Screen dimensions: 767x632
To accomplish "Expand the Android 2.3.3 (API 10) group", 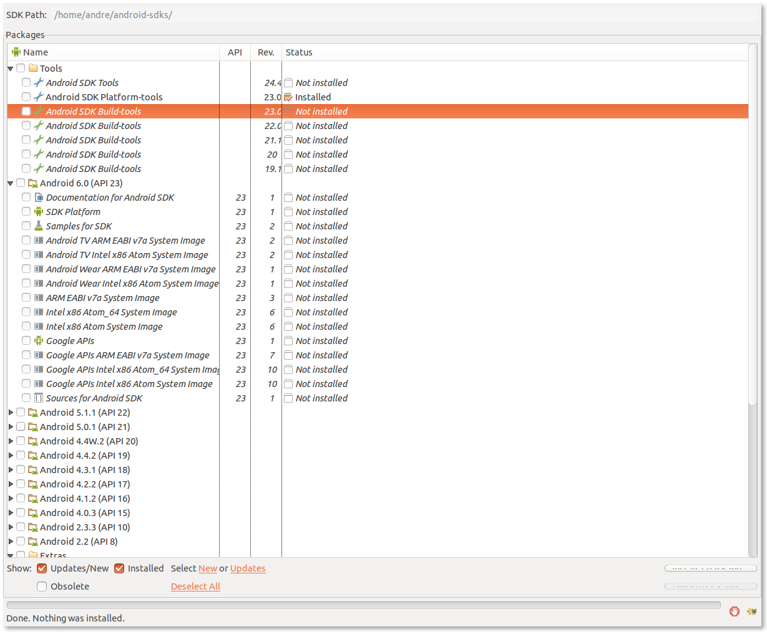I will coord(11,527).
